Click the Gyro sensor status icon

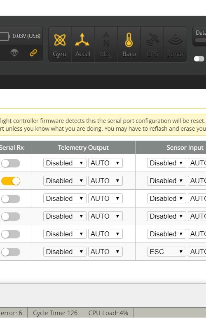pyautogui.click(x=60, y=45)
